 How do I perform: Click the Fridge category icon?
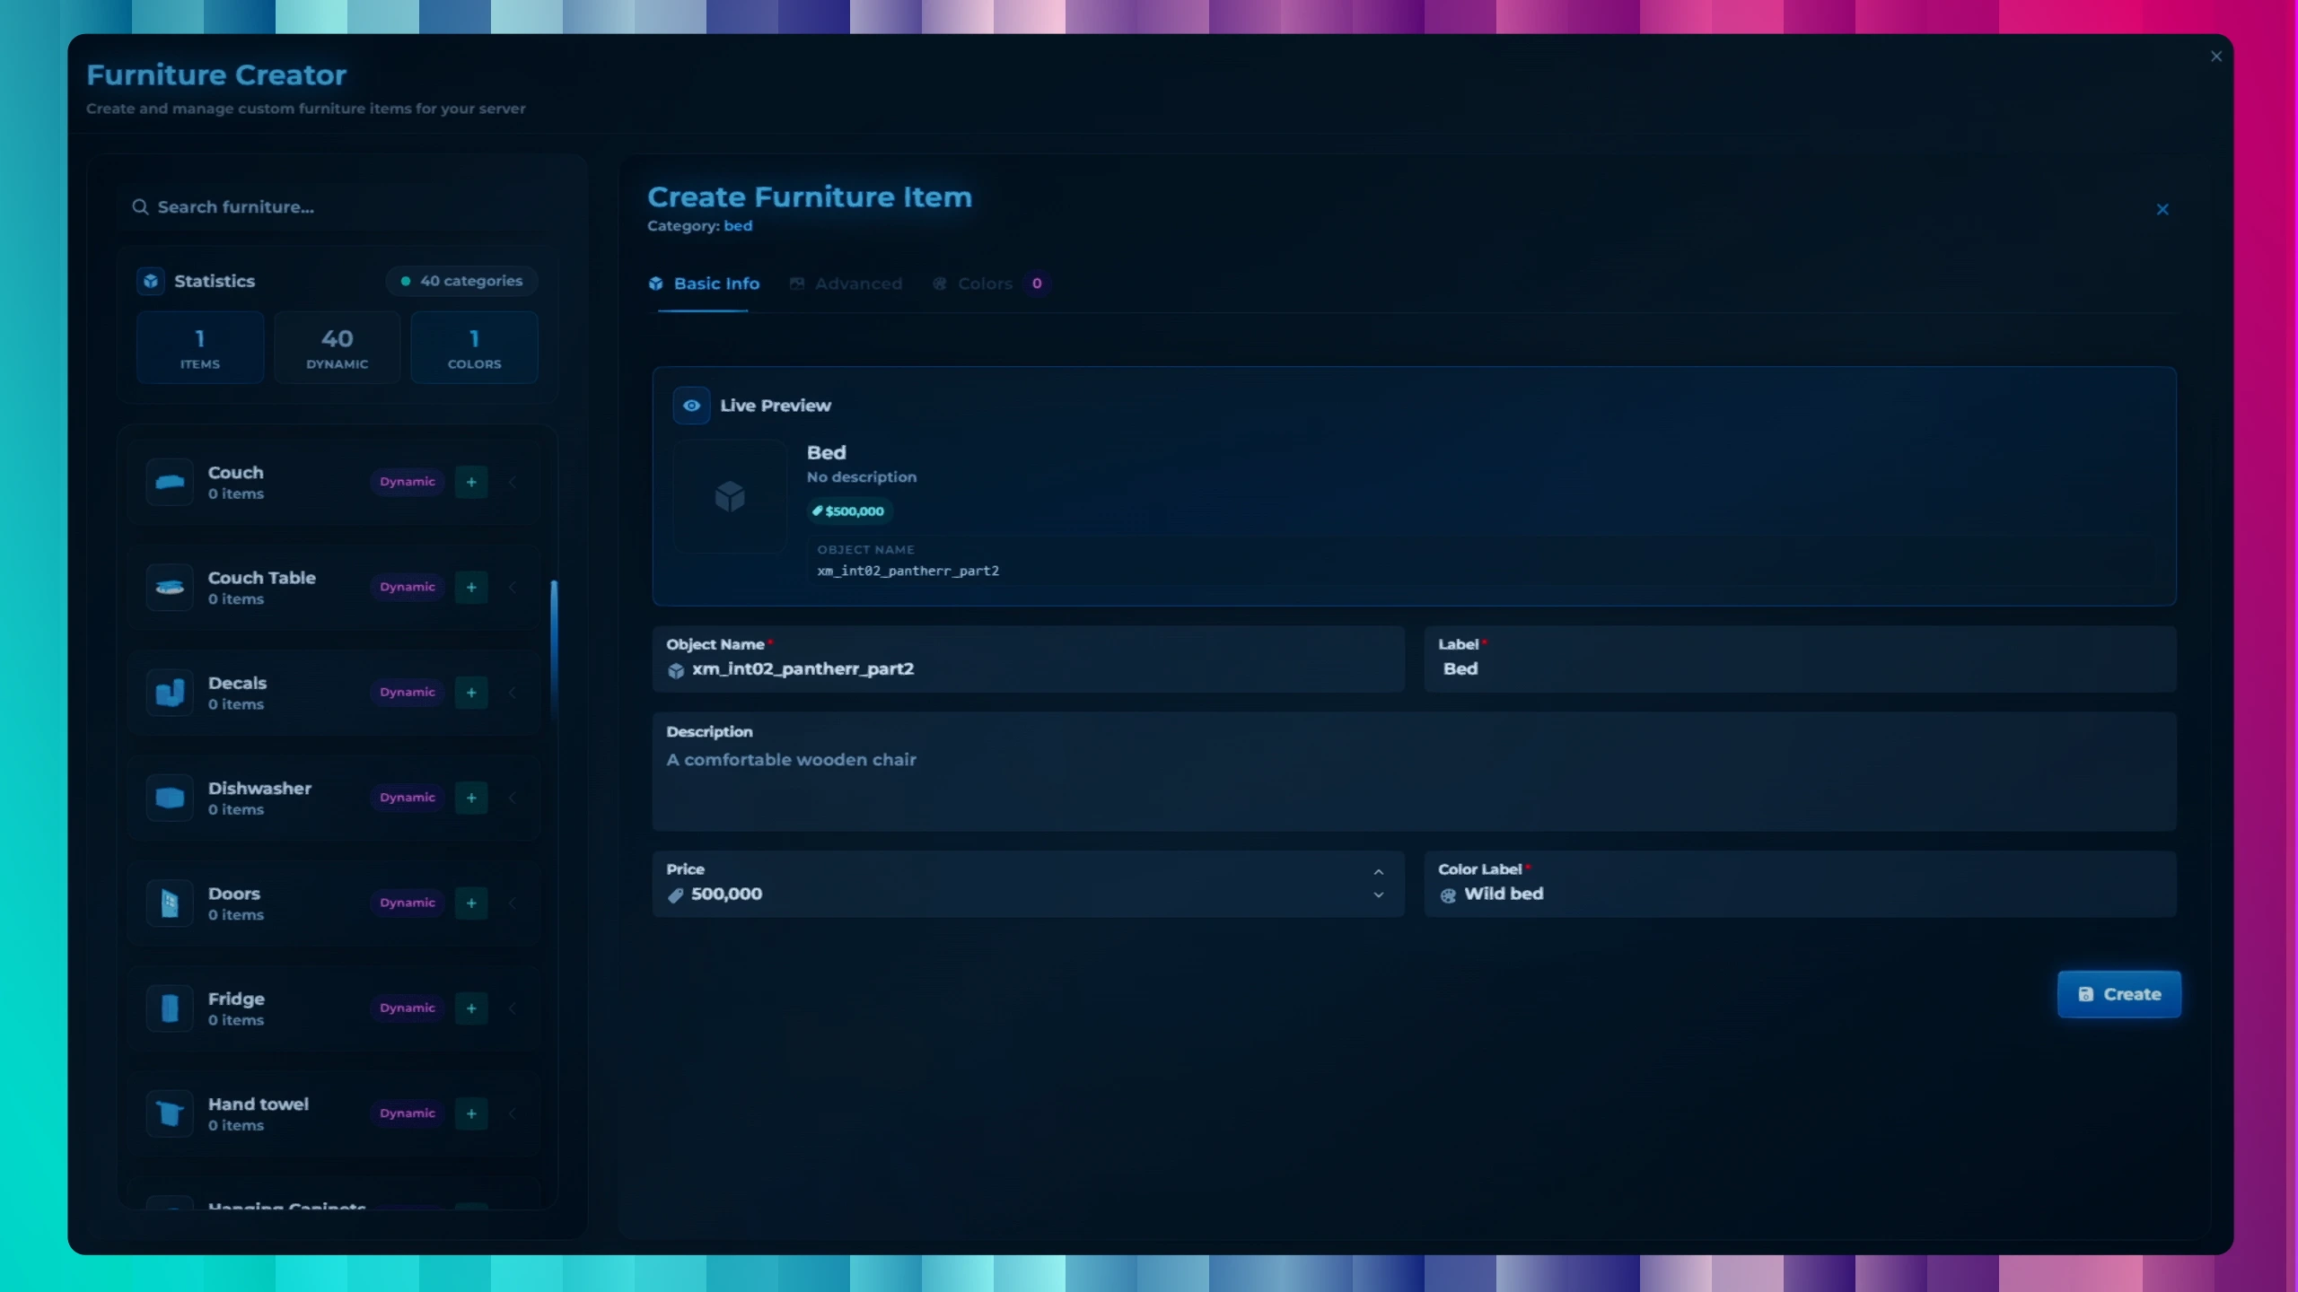[x=170, y=1008]
